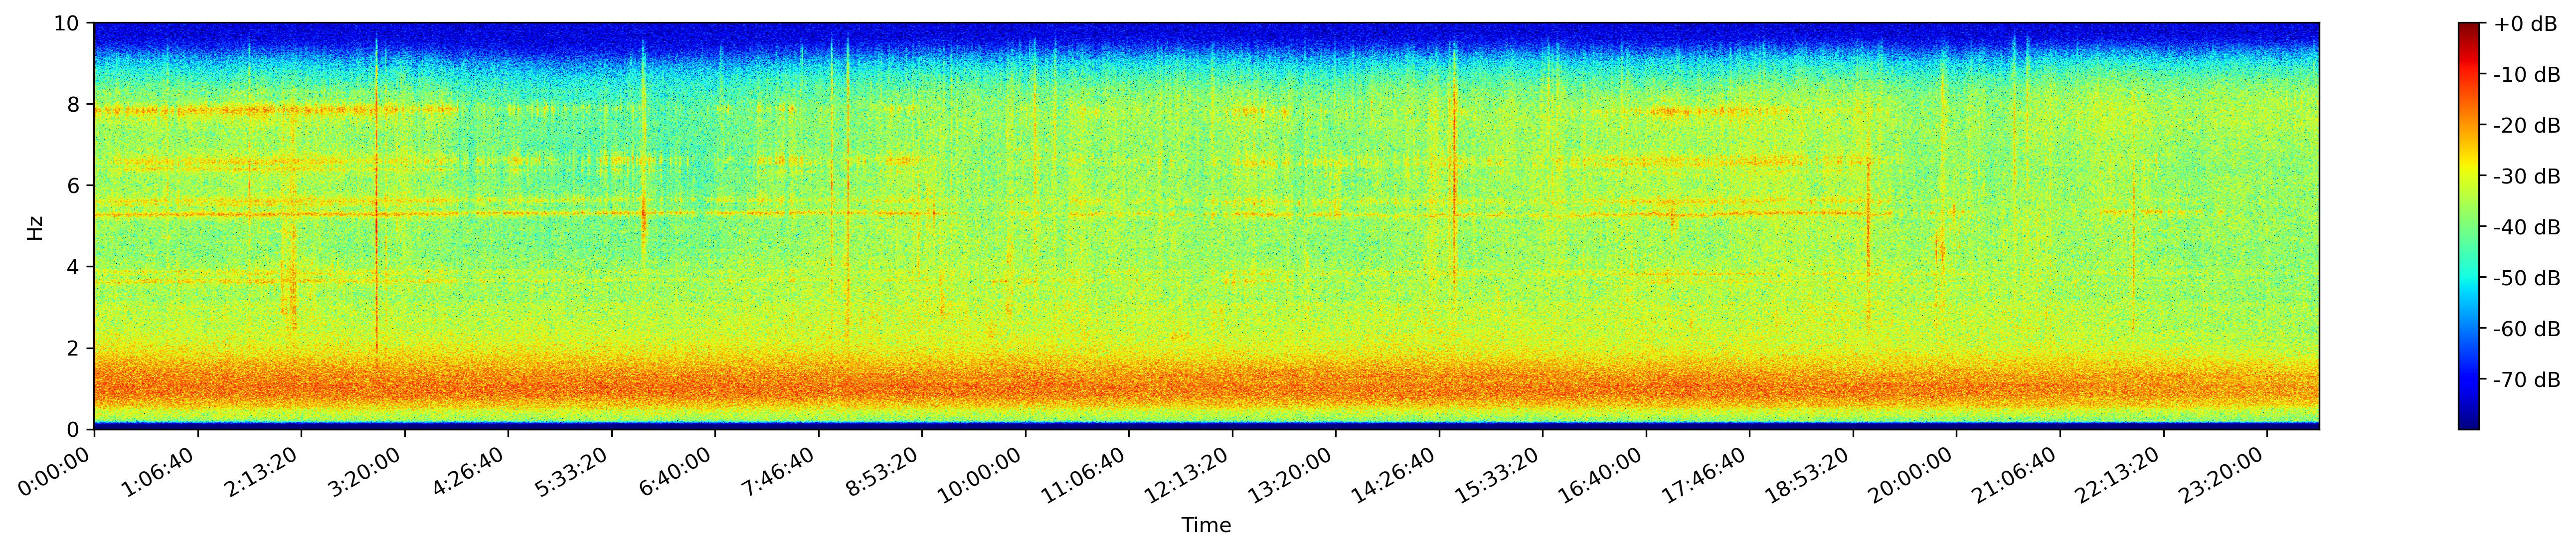Click the -70 dB colorbar label
Viewport: 2576px width, 551px height.
2527,381
